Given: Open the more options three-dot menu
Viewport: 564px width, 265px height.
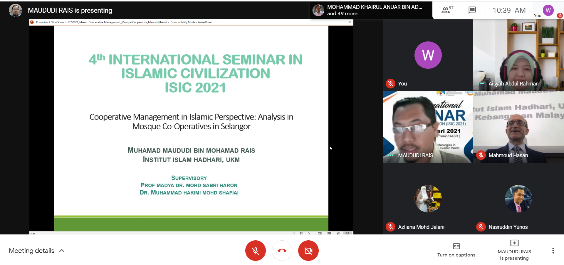Looking at the screenshot, I should coord(553,251).
